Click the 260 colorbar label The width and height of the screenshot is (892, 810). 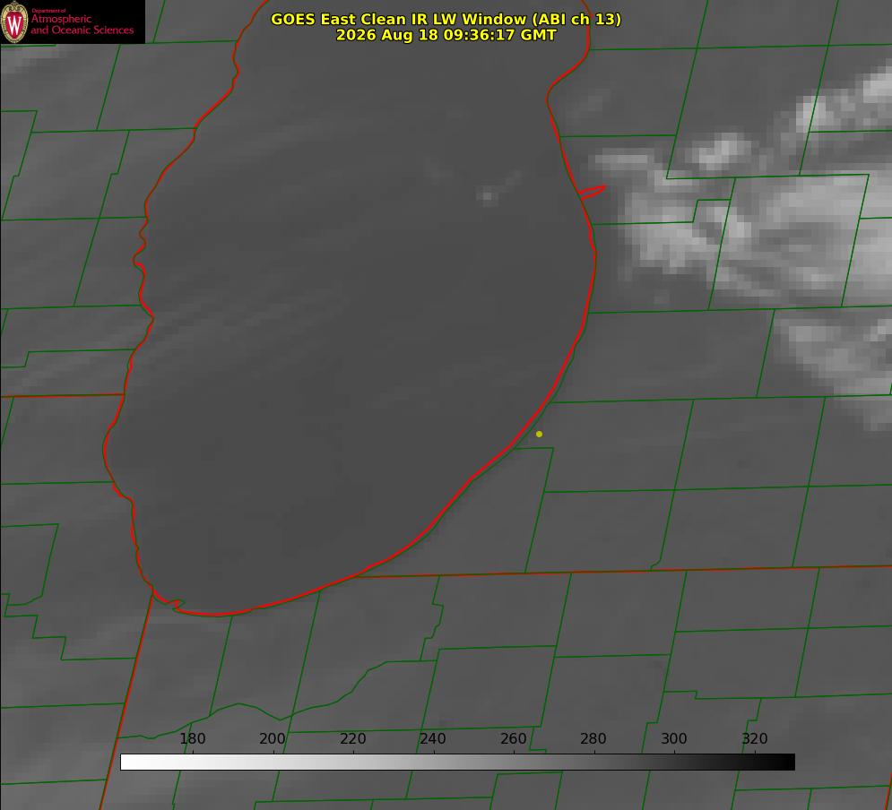pyautogui.click(x=513, y=738)
